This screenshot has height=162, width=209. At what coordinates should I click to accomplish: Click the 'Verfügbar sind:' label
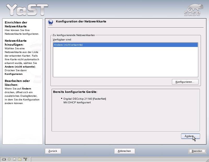point(62,40)
